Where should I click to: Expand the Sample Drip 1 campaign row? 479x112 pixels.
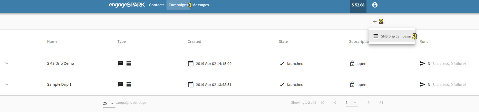7,85
